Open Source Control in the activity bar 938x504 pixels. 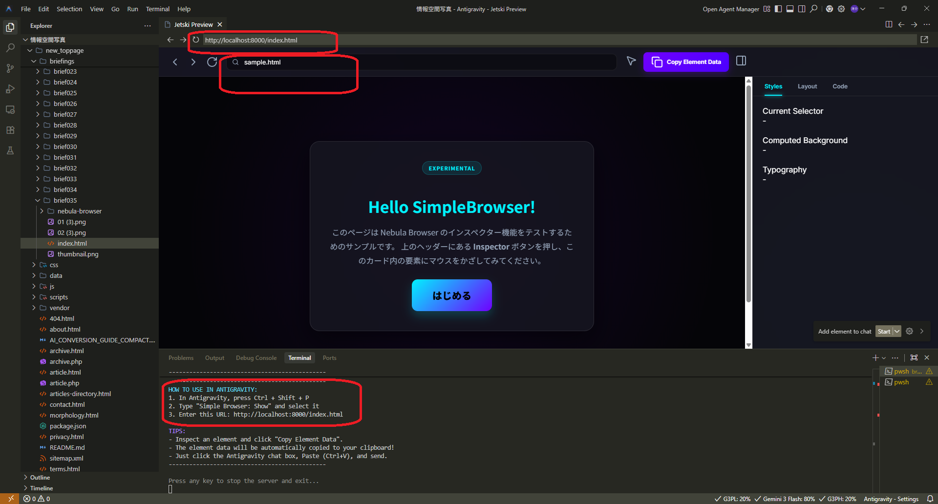10,68
